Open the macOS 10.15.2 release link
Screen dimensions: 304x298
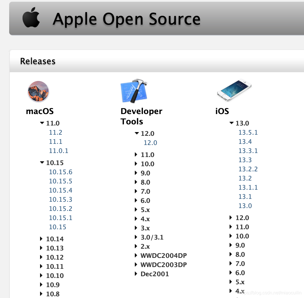(61, 209)
